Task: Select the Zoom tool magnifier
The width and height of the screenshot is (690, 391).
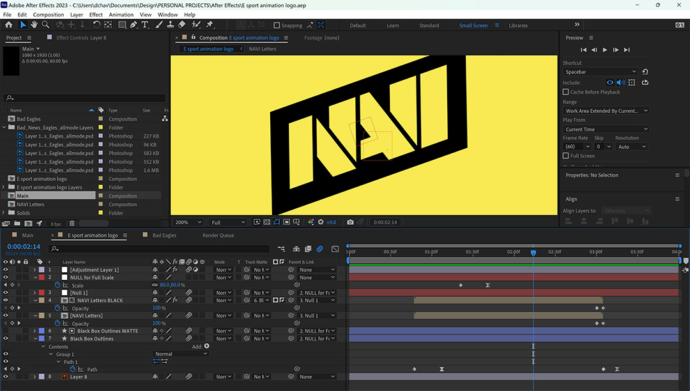Action: pyautogui.click(x=45, y=25)
